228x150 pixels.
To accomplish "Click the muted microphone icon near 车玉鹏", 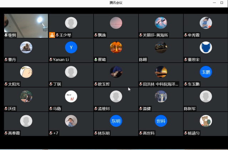I will tap(186, 84).
